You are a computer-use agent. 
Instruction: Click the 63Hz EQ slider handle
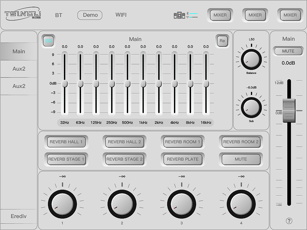[80, 84]
